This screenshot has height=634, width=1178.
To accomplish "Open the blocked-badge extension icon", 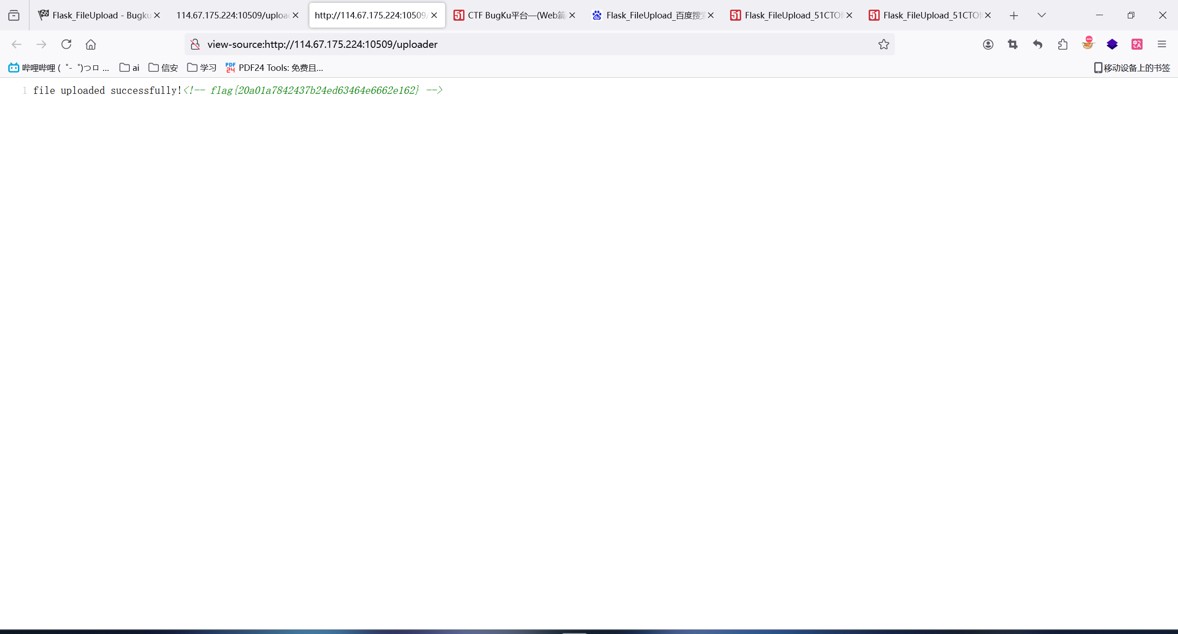I will pos(1088,43).
